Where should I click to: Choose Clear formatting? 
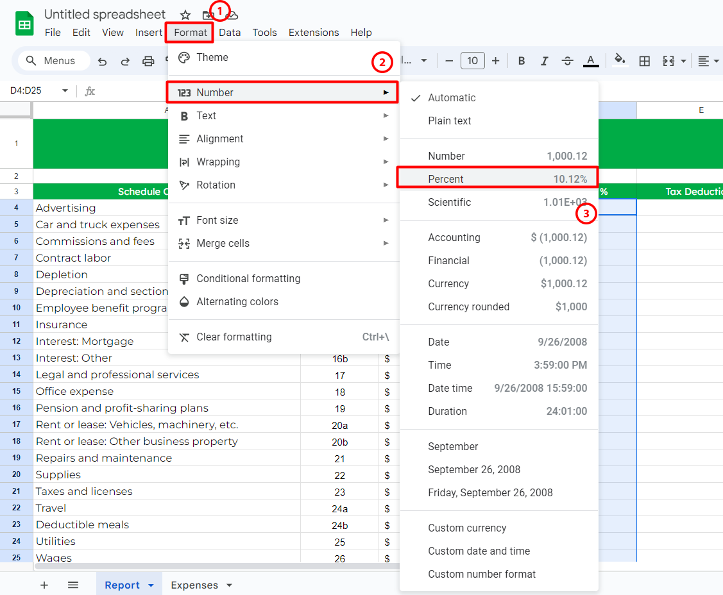coord(284,337)
